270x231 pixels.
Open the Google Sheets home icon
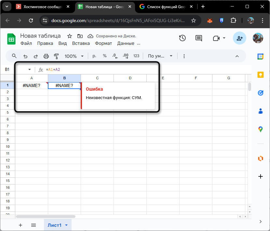[11, 39]
